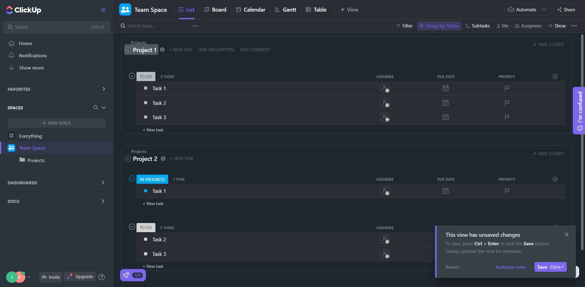Click assignee icon for Task 1 in Project 1

pyautogui.click(x=385, y=88)
